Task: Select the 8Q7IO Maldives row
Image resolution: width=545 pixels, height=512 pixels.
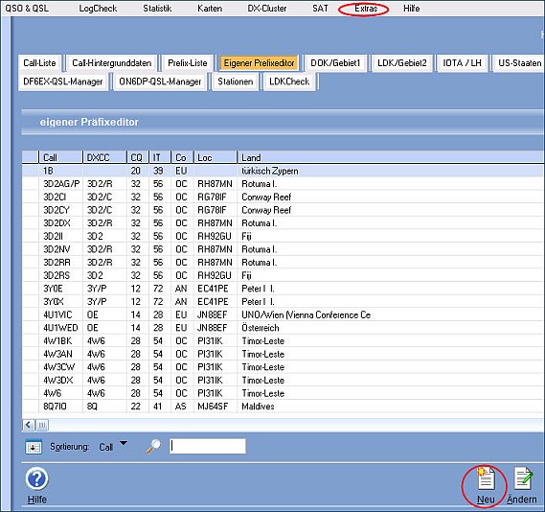Action: (283, 407)
